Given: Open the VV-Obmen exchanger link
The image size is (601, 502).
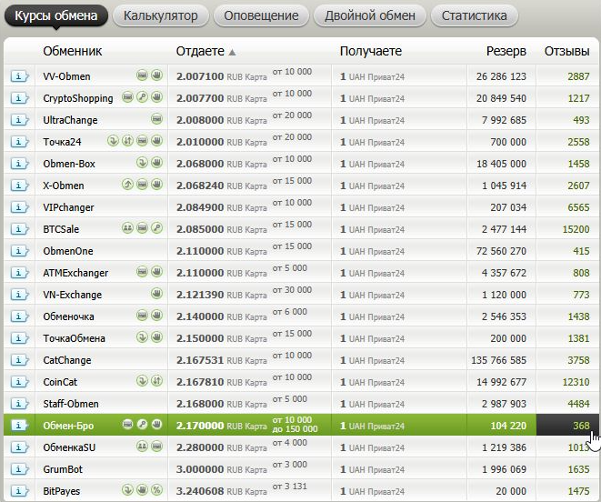Looking at the screenshot, I should (x=66, y=76).
